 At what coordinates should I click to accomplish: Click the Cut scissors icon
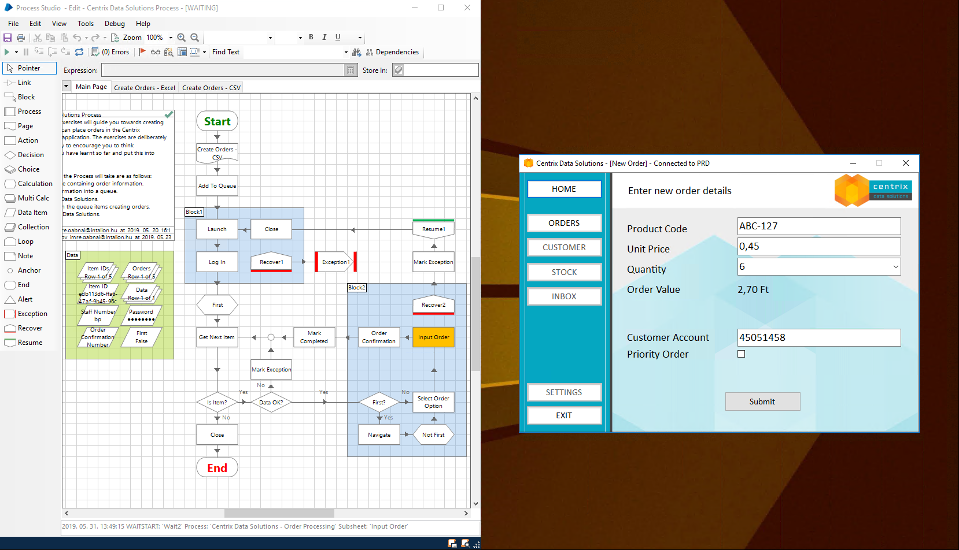click(38, 38)
